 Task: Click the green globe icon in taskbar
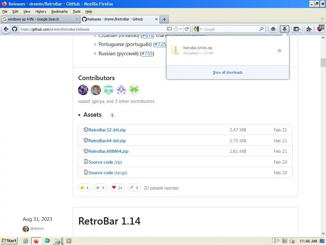(47, 241)
